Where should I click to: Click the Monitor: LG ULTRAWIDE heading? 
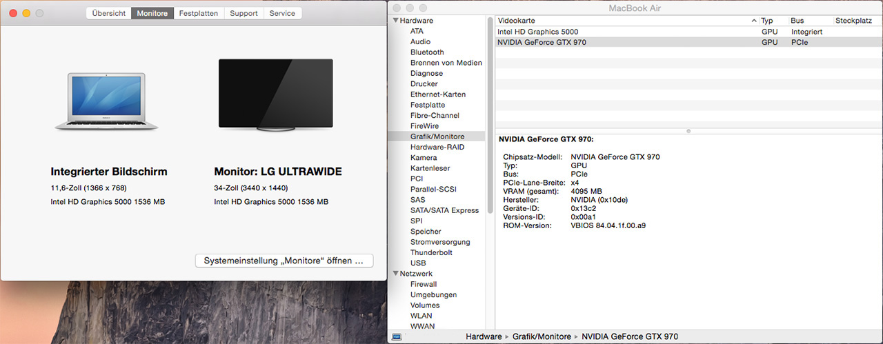coord(278,172)
